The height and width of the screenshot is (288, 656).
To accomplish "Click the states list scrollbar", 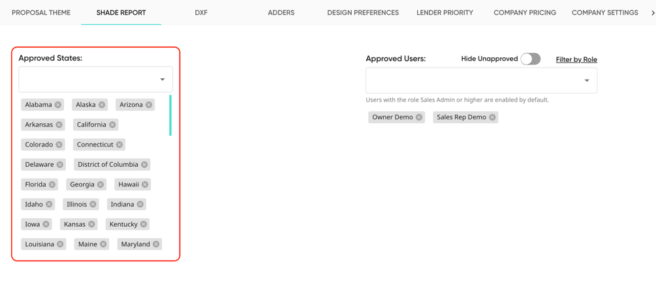I will click(170, 116).
